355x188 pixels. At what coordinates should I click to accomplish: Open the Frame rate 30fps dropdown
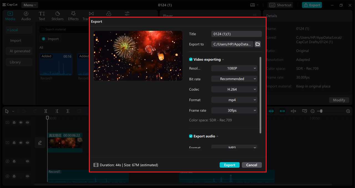point(234,110)
